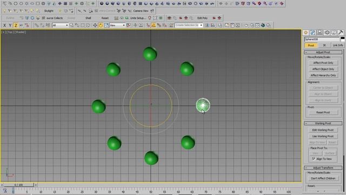Choose the Rectangular Selection Region icon
This screenshot has width=346, height=195.
[83, 25]
